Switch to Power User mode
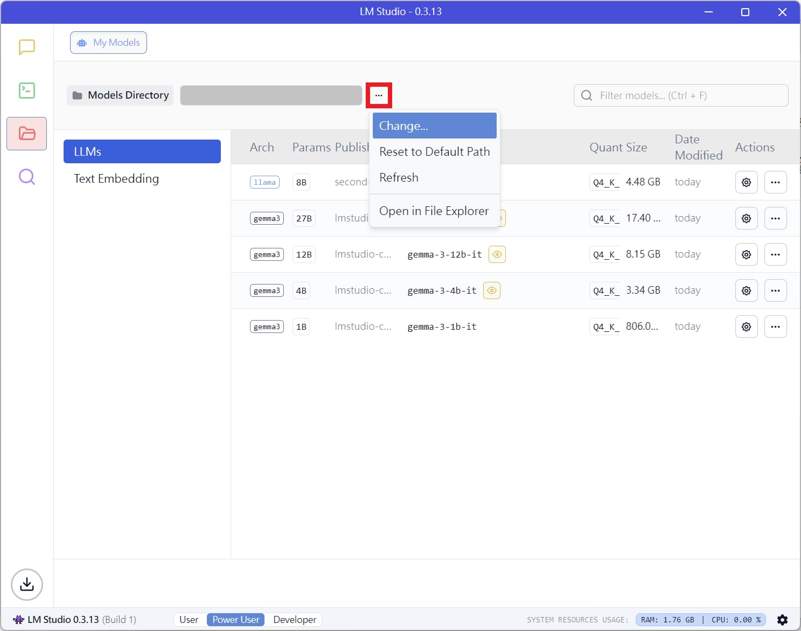801x631 pixels. [236, 620]
